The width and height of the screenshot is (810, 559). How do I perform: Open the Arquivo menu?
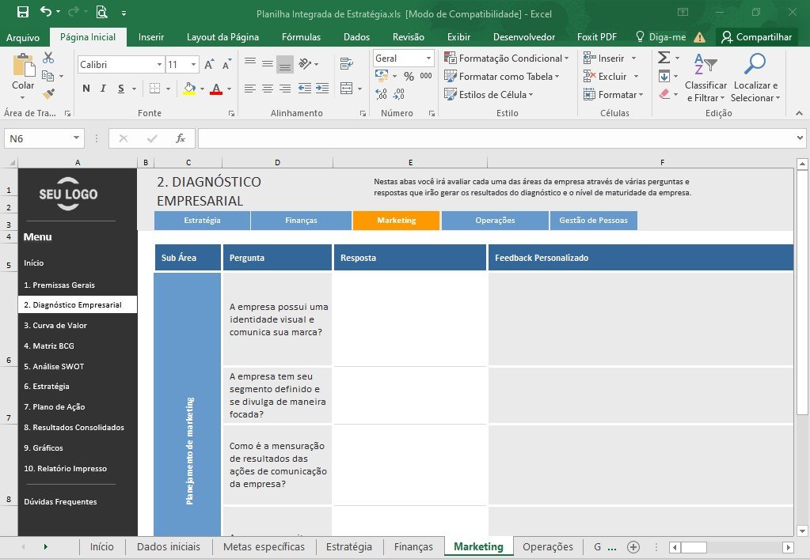coord(23,37)
